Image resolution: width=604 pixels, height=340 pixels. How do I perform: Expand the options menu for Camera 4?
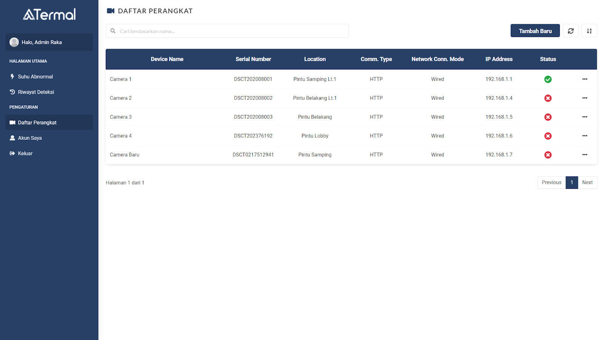coord(584,136)
